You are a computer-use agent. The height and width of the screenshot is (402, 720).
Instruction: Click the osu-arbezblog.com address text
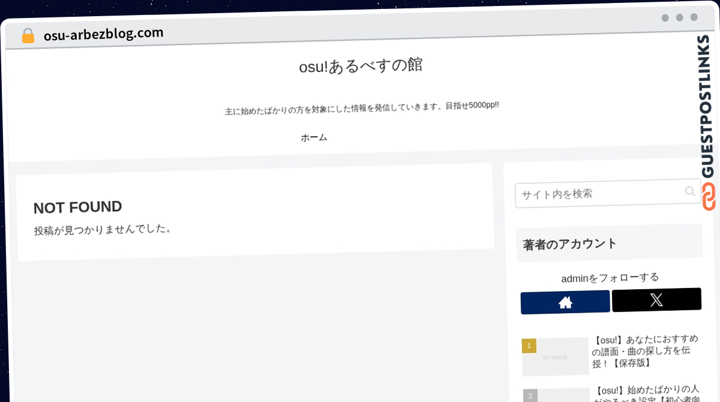click(103, 34)
